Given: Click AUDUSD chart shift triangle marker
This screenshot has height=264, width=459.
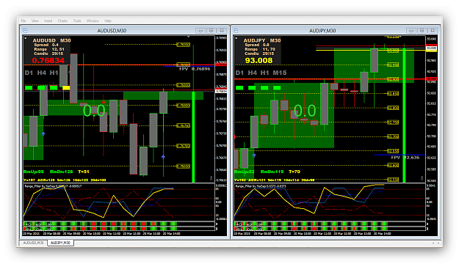Looking at the screenshot, I should point(188,37).
